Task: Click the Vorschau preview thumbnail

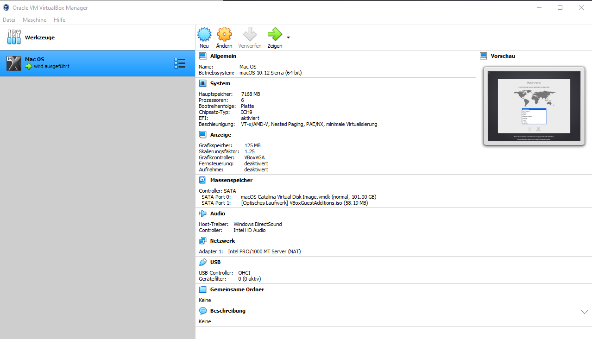Action: point(534,106)
